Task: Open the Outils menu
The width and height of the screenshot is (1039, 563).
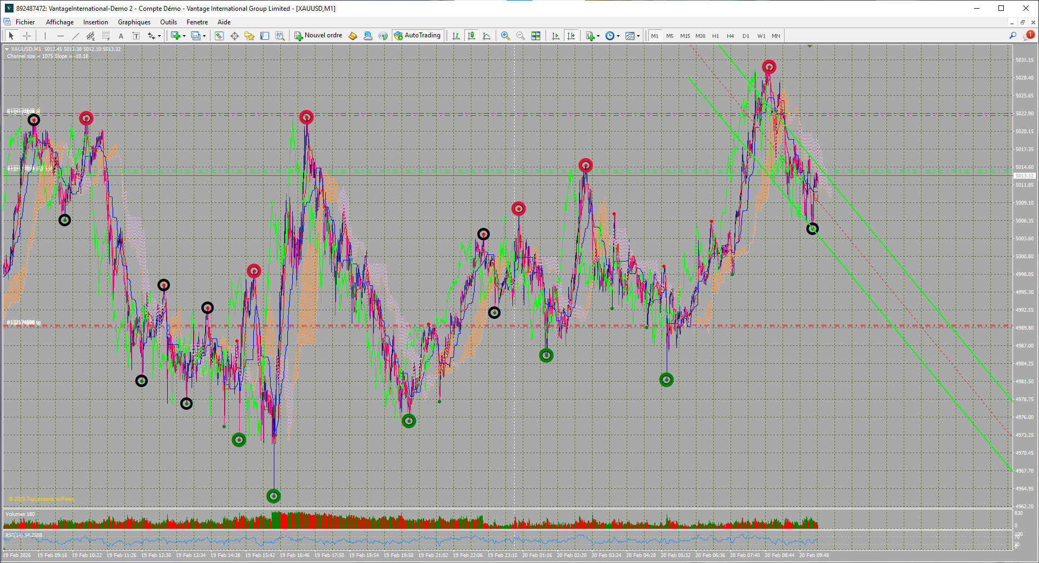Action: [168, 22]
